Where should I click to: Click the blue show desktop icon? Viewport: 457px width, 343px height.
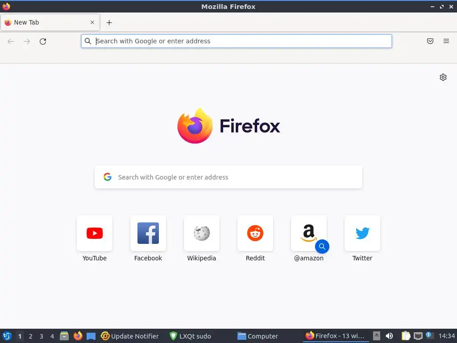pyautogui.click(x=91, y=336)
